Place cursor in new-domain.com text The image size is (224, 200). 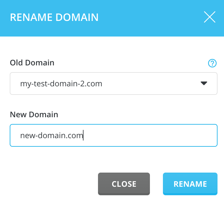pos(52,135)
